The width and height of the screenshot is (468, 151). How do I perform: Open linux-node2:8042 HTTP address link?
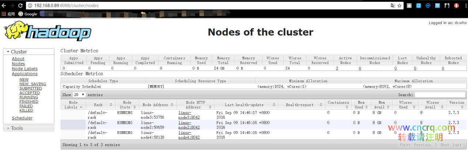(x=189, y=125)
